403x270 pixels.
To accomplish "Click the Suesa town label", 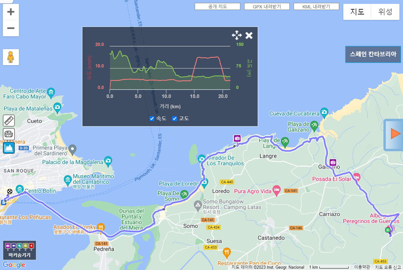I will coord(214,241).
